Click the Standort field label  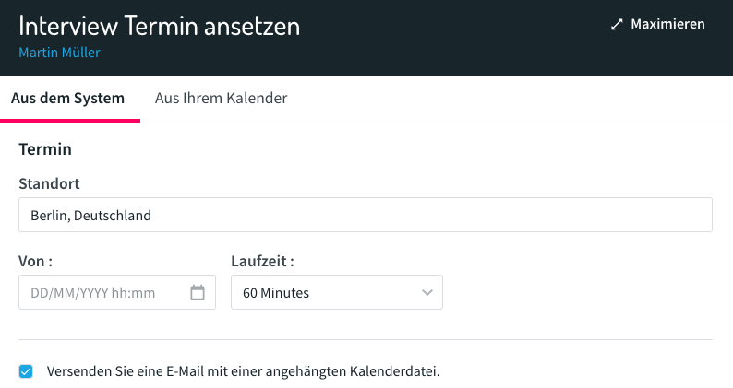pos(49,183)
